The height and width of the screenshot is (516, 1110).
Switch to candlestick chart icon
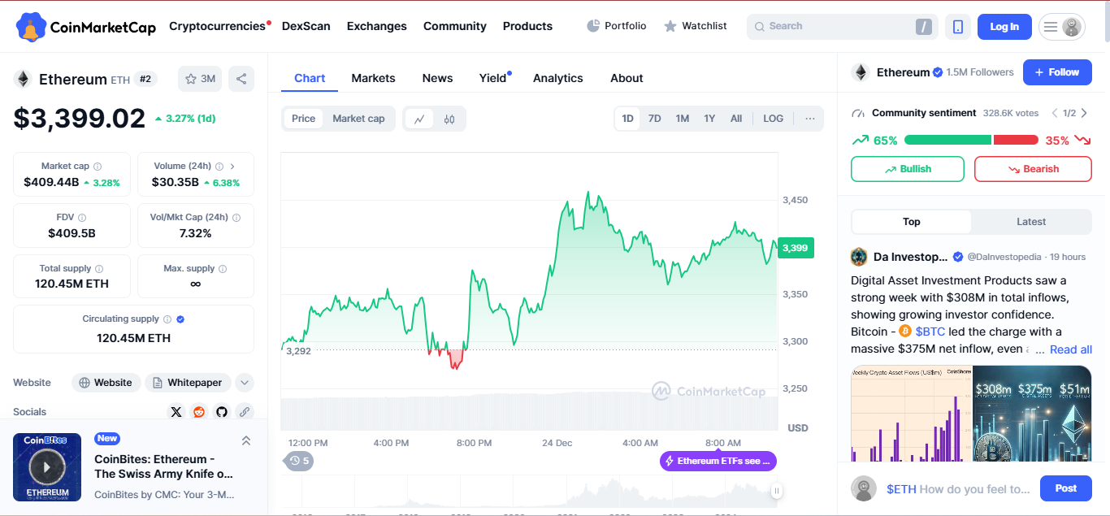click(449, 119)
